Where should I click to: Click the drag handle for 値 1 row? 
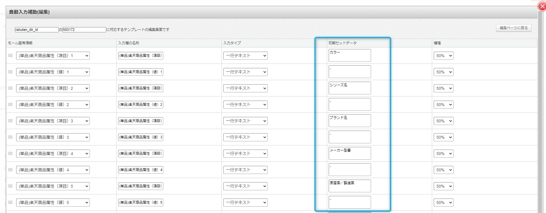[x=11, y=72]
